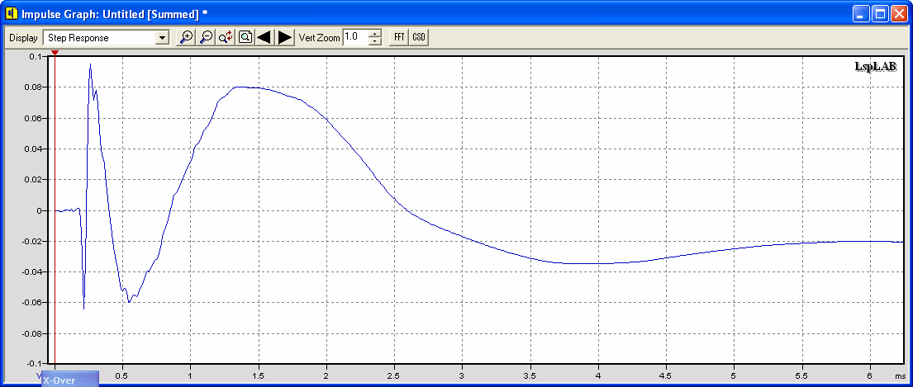
Task: Click the Impulse Graph window title icon
Action: [x=11, y=12]
